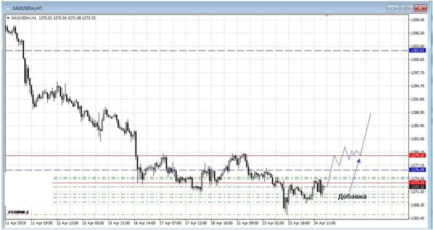This screenshot has width=433, height=230.
Task: Click the blue arrow above Добавка
Action: pyautogui.click(x=355, y=174)
